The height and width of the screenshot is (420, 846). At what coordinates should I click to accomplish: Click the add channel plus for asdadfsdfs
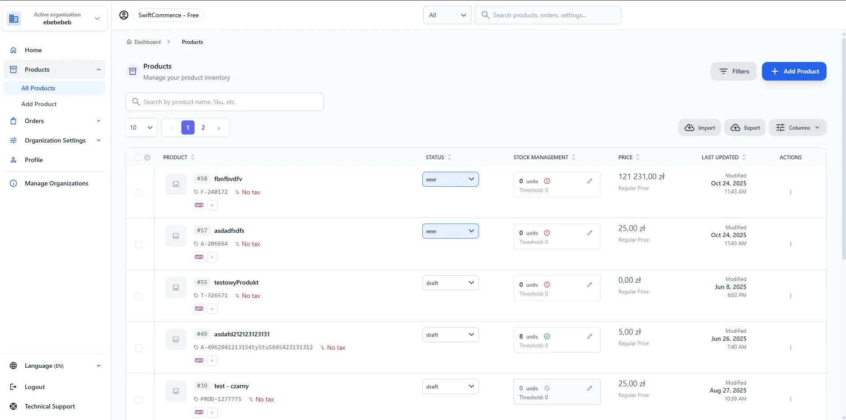pos(213,257)
